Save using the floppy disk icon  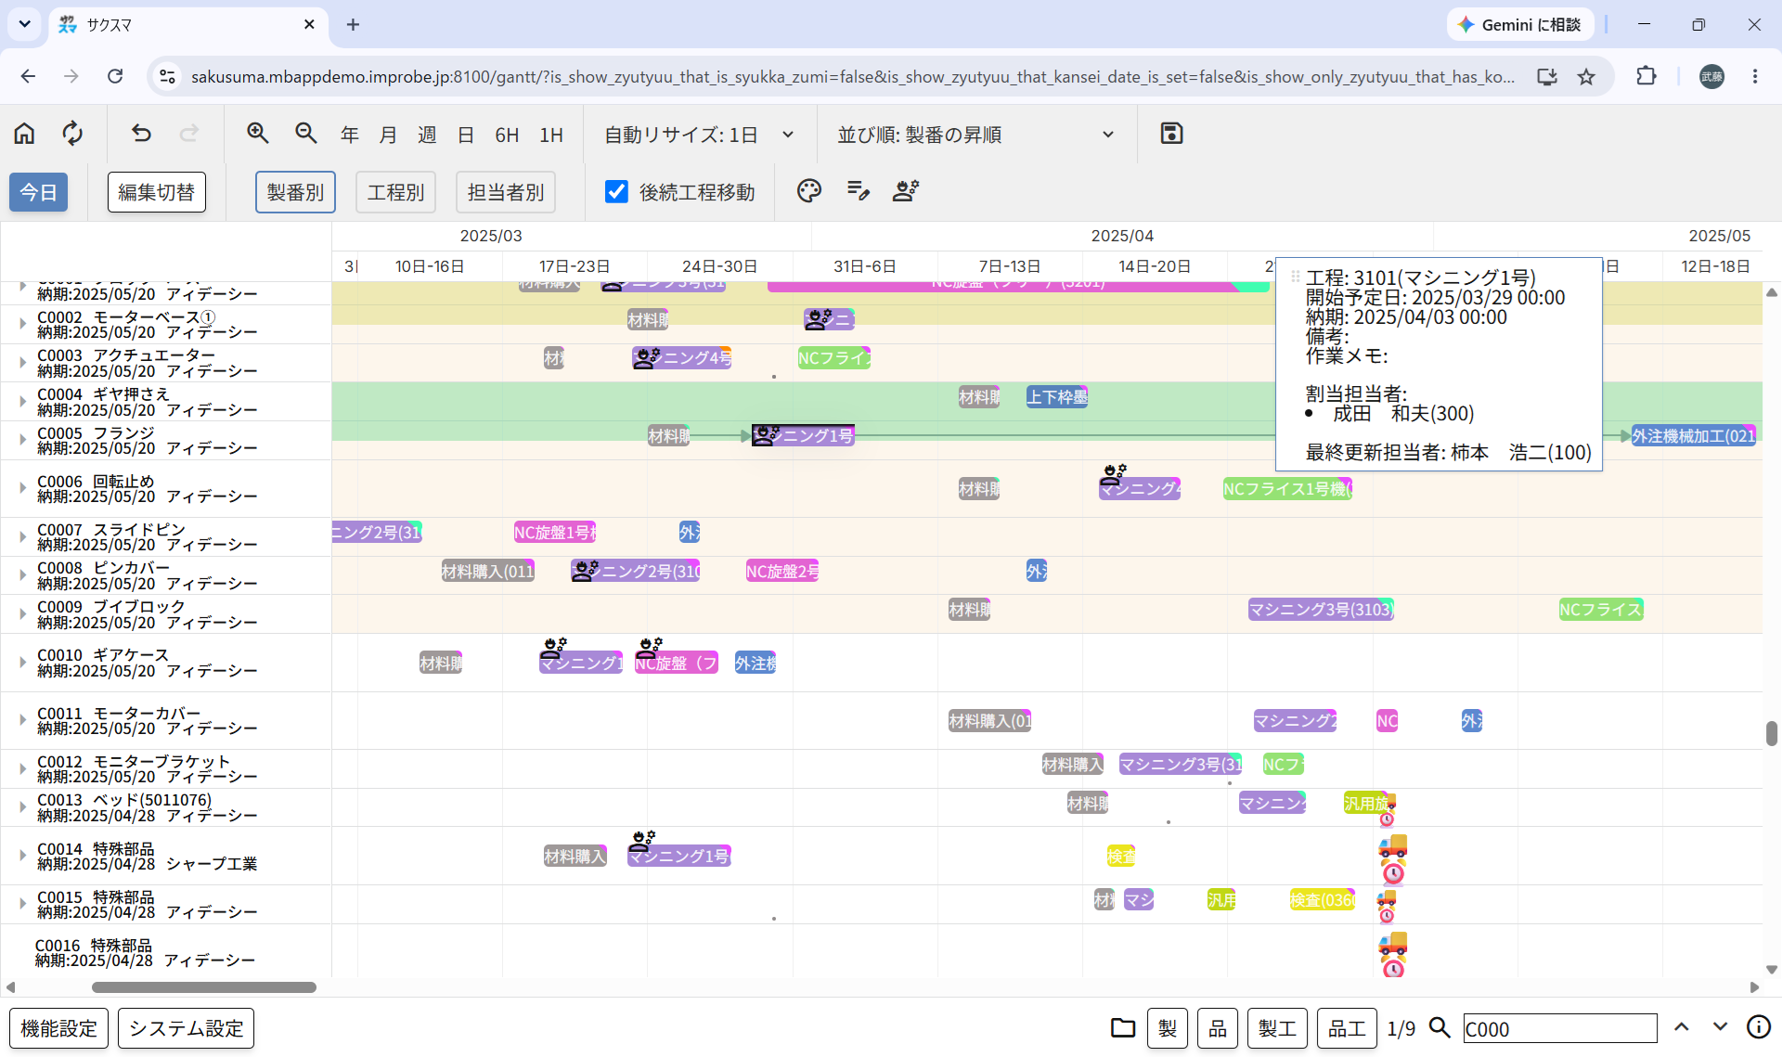click(1171, 134)
